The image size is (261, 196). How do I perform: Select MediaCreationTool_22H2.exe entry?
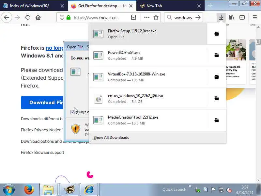point(148,120)
